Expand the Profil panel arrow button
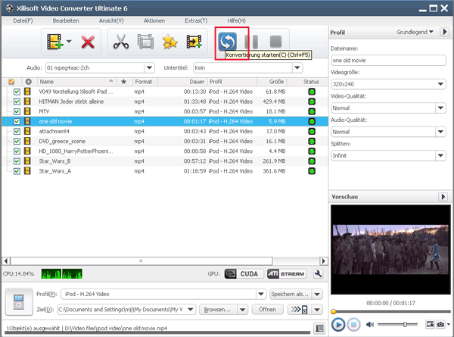 (444, 32)
